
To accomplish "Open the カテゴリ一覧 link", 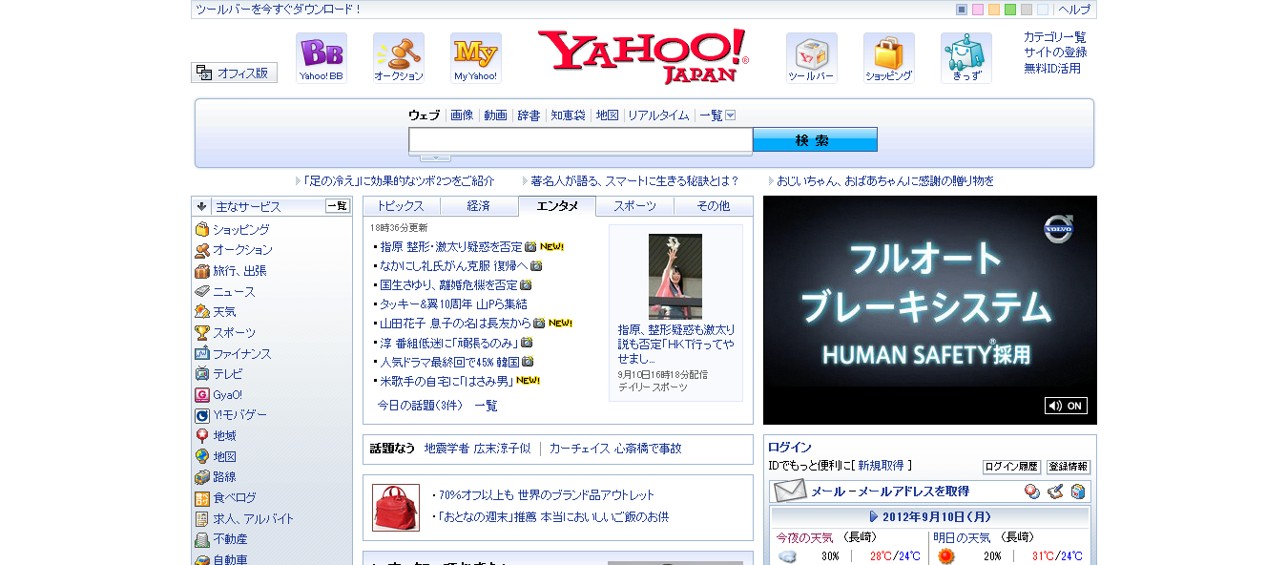I will point(1055,37).
